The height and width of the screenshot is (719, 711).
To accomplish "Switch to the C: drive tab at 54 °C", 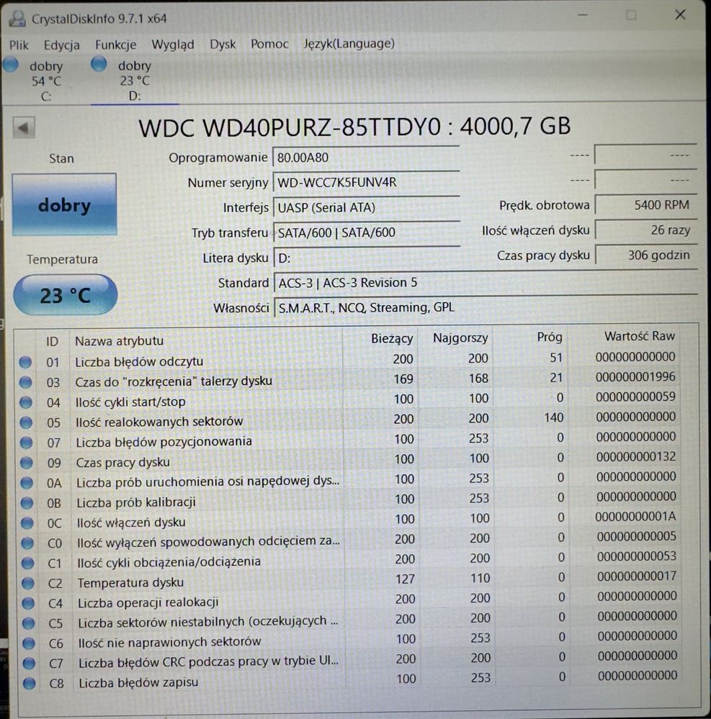I will [45, 81].
